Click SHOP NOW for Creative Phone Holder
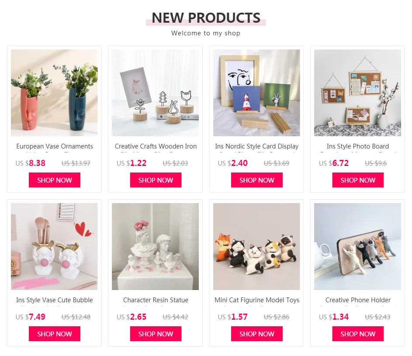The image size is (412, 356). coord(358,334)
